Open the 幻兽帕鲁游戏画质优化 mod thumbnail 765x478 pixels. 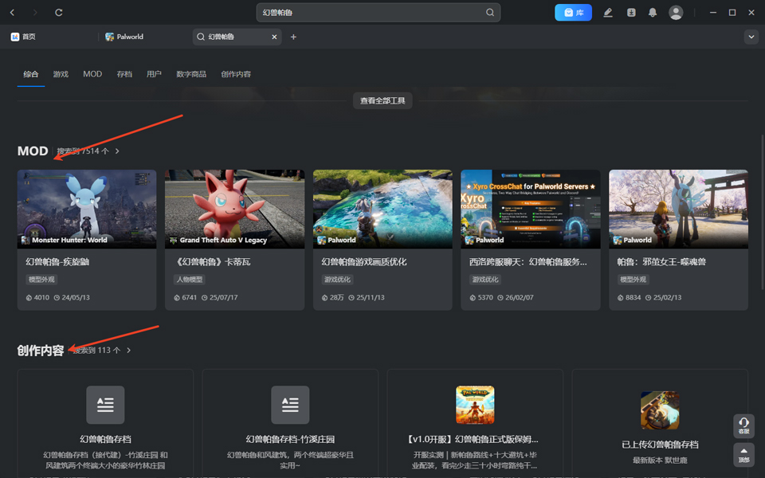[382, 209]
